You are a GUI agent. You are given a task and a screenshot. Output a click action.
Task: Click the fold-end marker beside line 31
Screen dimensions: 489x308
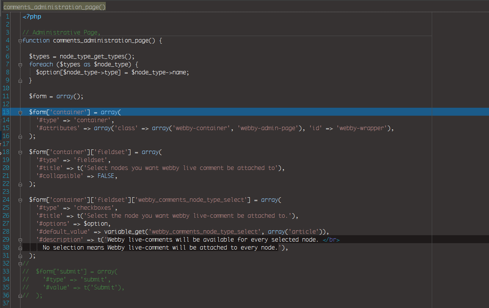(20, 255)
